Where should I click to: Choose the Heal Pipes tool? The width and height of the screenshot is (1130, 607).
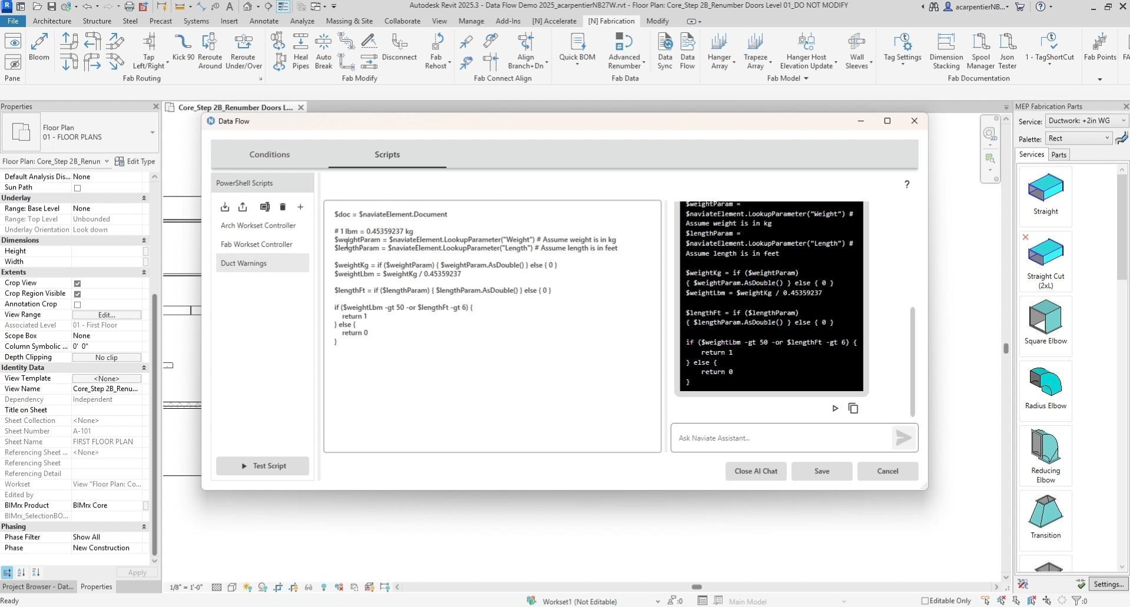(x=301, y=51)
